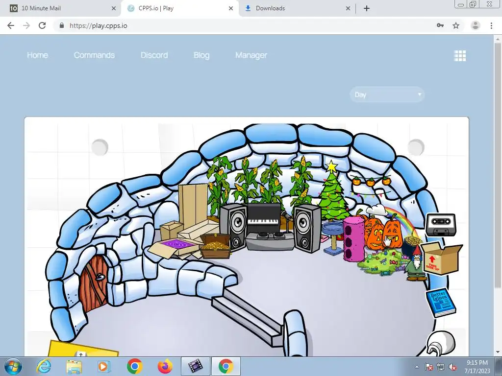View site lock information icon
Screen dimensions: 502x376
[62, 25]
